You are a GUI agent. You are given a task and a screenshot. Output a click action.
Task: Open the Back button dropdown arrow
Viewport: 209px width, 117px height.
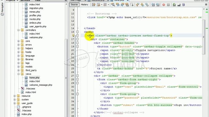point(102,5)
